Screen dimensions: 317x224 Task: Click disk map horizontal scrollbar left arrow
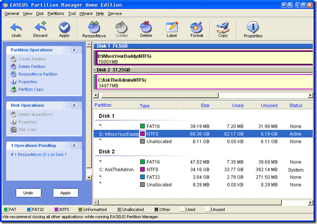(96, 95)
